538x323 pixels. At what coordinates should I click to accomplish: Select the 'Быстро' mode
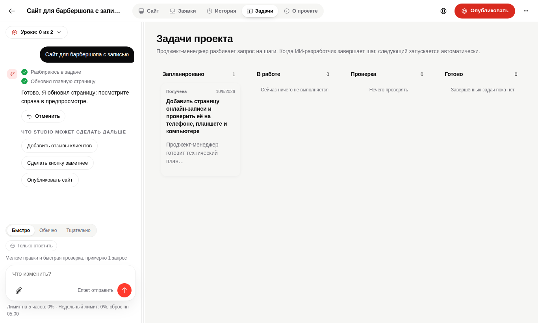(21, 230)
